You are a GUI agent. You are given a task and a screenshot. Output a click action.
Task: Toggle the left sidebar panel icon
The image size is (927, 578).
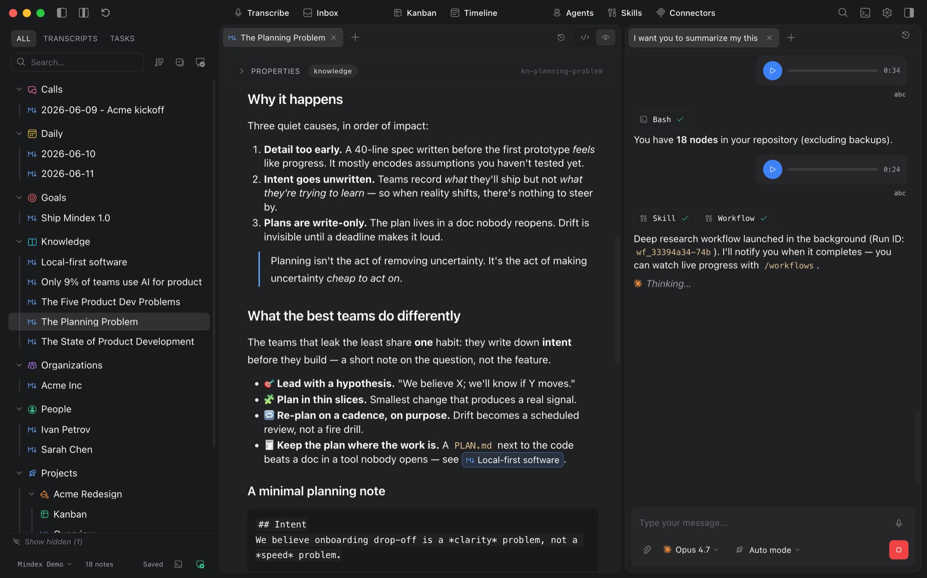click(x=61, y=13)
